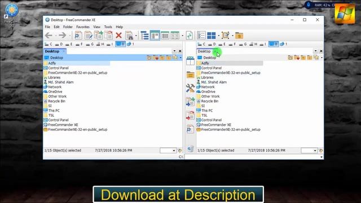The height and width of the screenshot is (203, 361).
Task: Open the history clock icon in left pane
Action: pyautogui.click(x=149, y=58)
